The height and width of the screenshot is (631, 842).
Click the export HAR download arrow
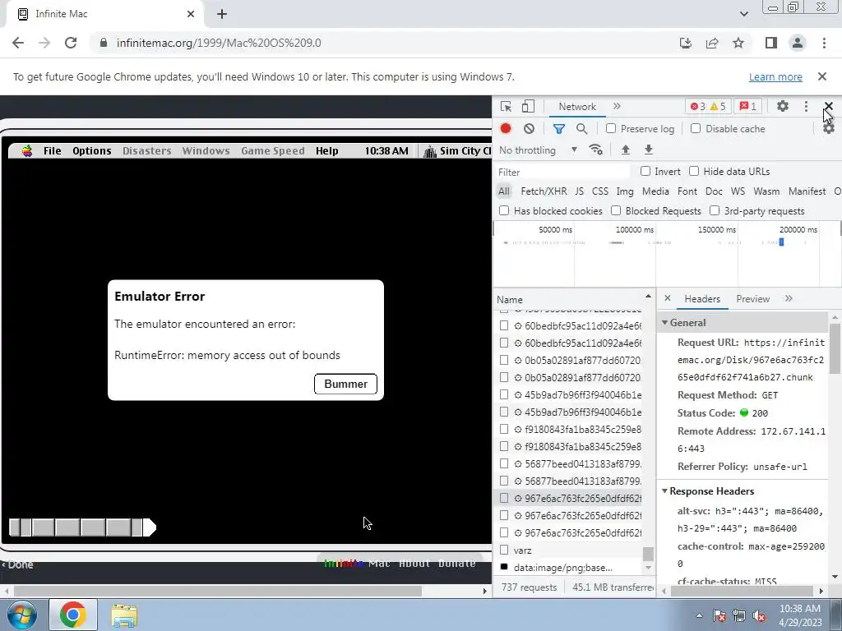648,150
